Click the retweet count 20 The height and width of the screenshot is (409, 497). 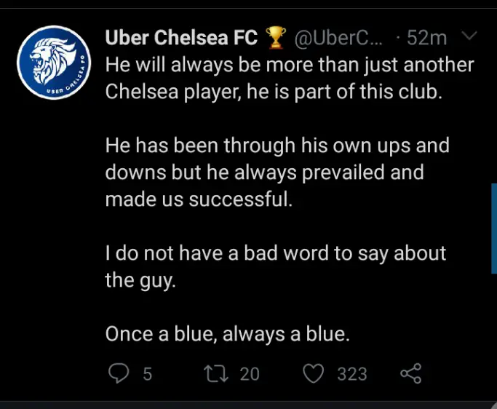pyautogui.click(x=250, y=374)
